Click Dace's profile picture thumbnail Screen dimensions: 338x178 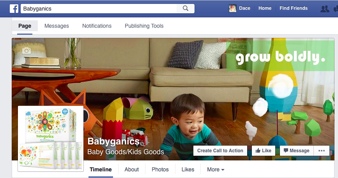[x=232, y=9]
